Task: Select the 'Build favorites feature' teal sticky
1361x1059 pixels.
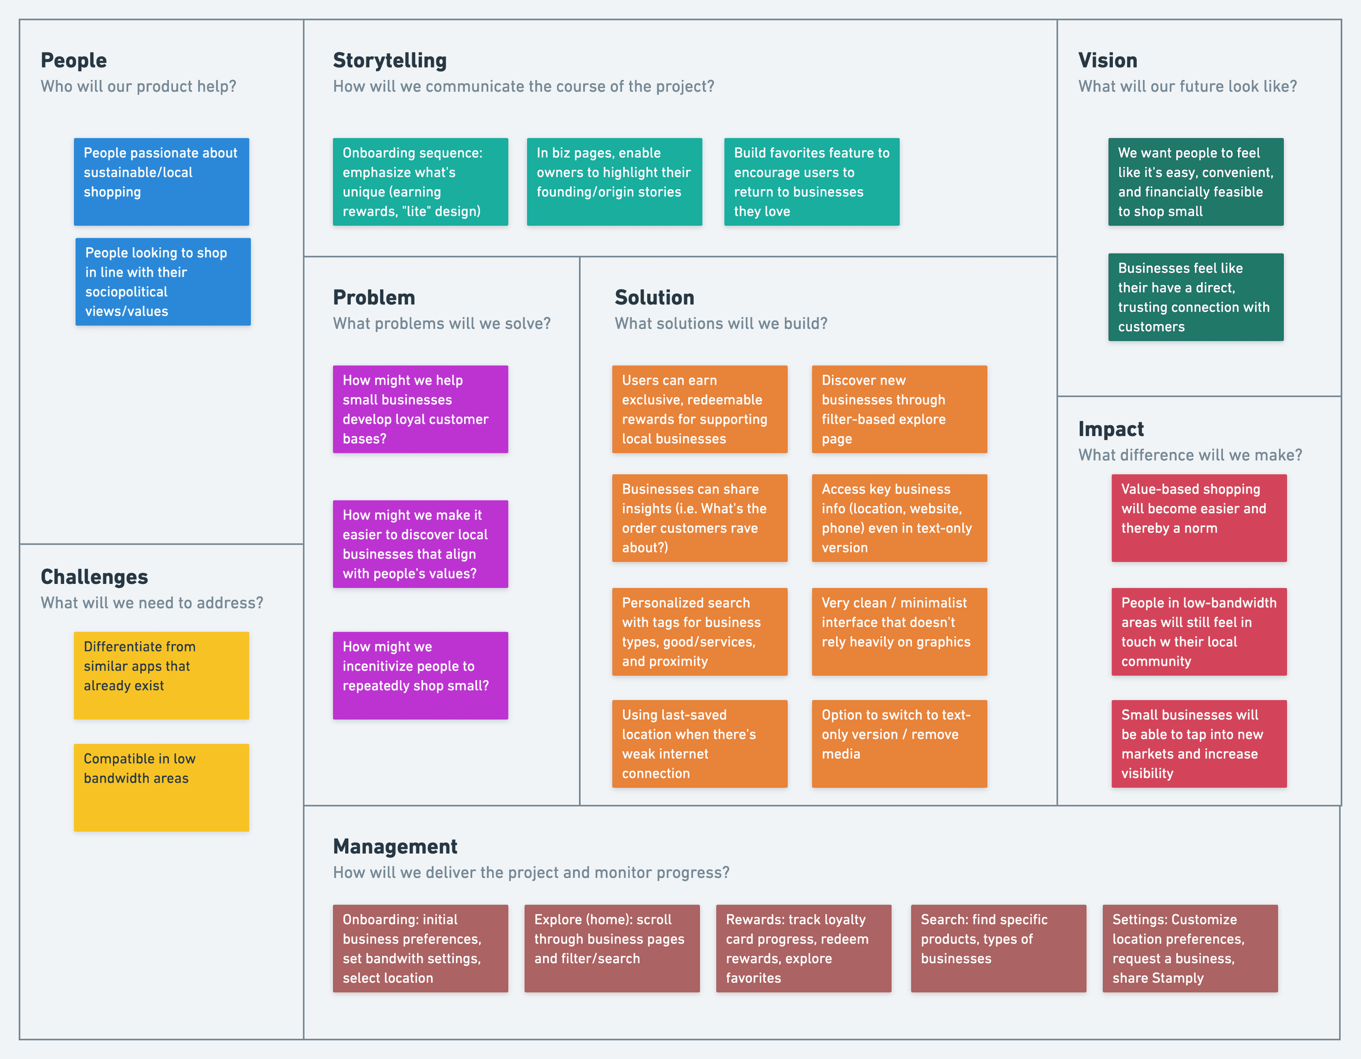Action: click(812, 181)
